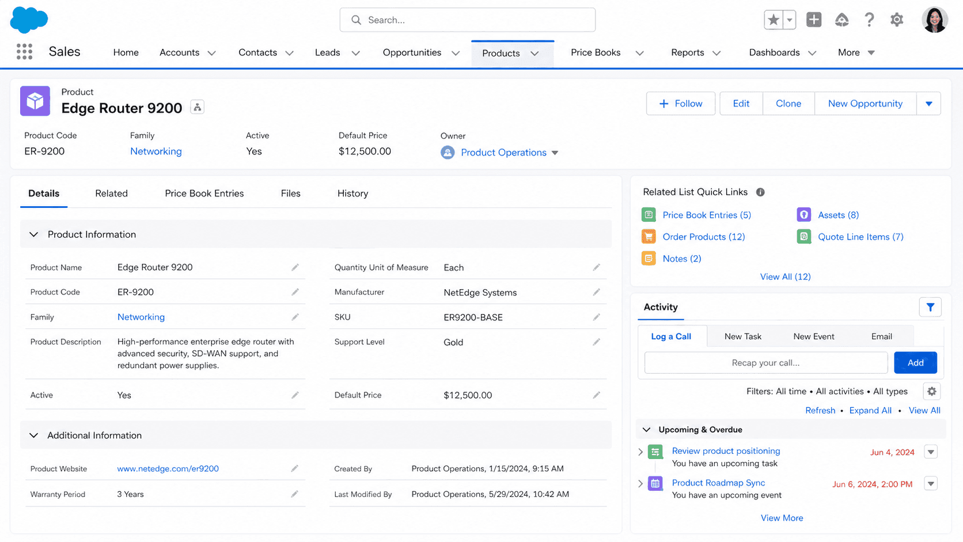
Task: Open the Price Book Entries (5) quick link
Action: [x=707, y=215]
